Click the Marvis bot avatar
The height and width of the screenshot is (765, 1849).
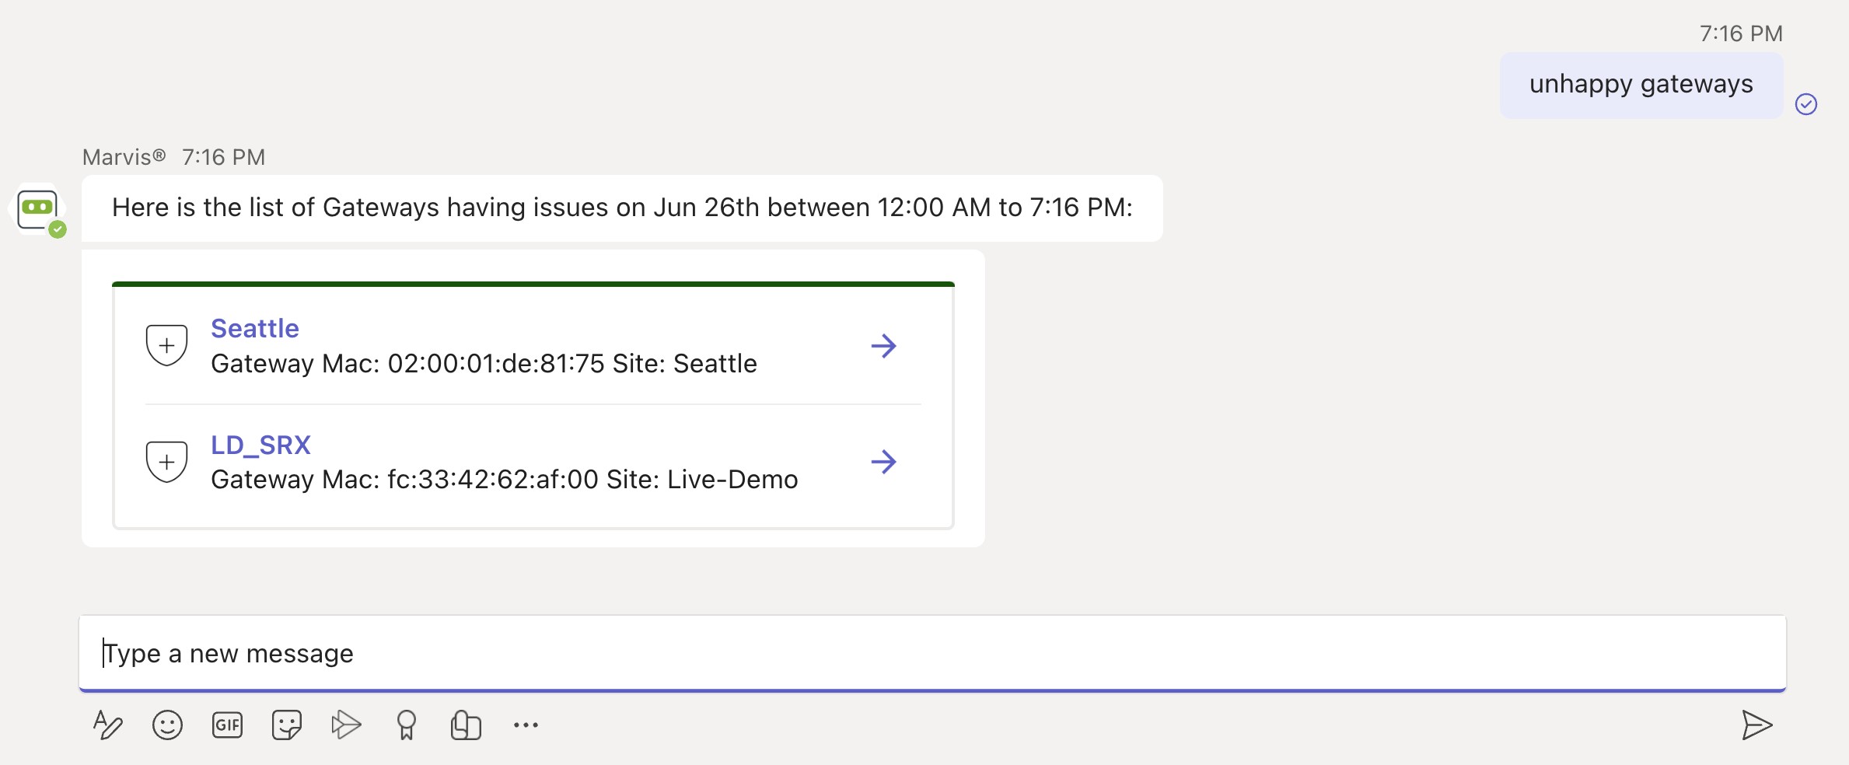coord(38,210)
